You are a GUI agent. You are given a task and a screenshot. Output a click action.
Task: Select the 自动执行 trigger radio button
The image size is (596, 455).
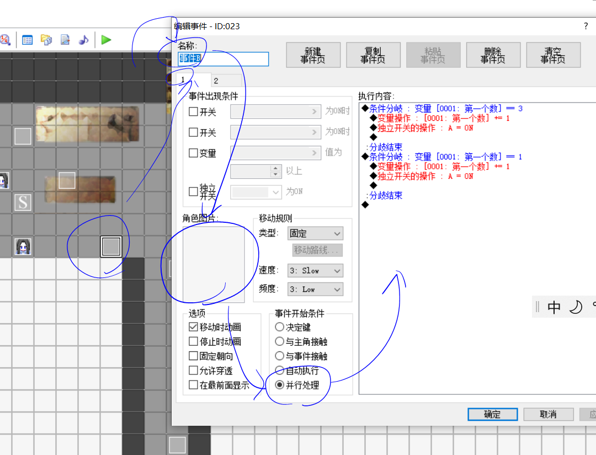point(279,370)
